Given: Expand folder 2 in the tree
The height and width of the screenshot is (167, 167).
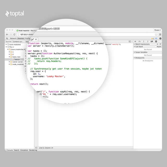Looking at the screenshot, I should coord(9,54).
